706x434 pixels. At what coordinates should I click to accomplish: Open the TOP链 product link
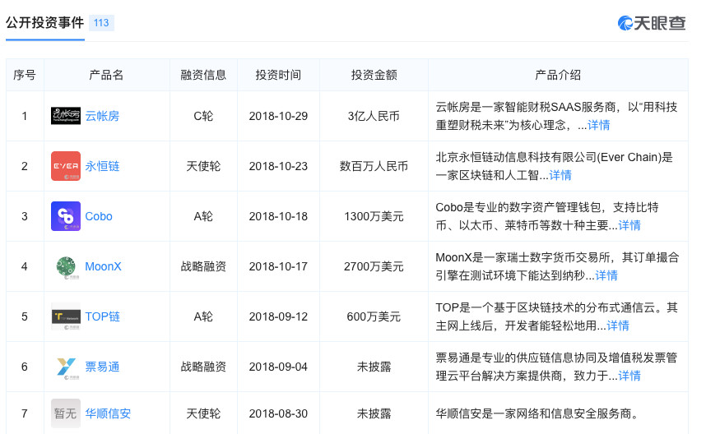click(103, 316)
